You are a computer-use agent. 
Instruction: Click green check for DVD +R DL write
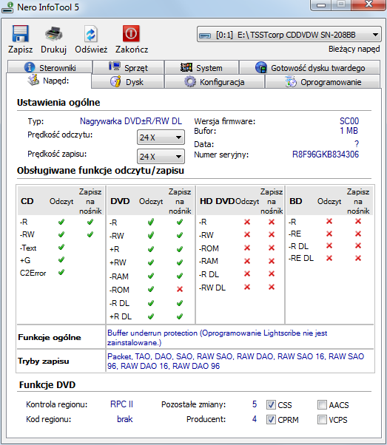tap(180, 316)
